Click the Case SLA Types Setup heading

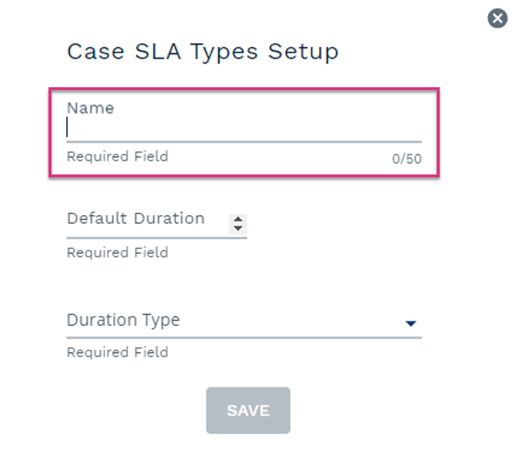(x=203, y=52)
